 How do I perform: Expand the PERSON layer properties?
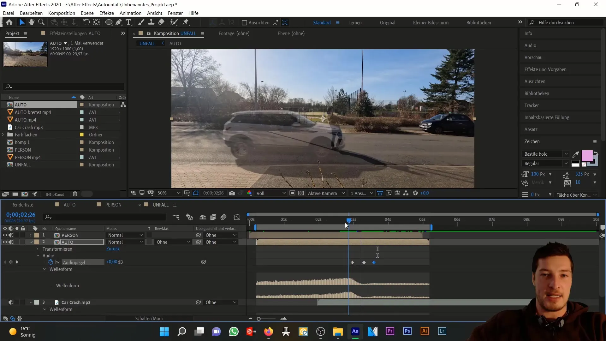31,235
